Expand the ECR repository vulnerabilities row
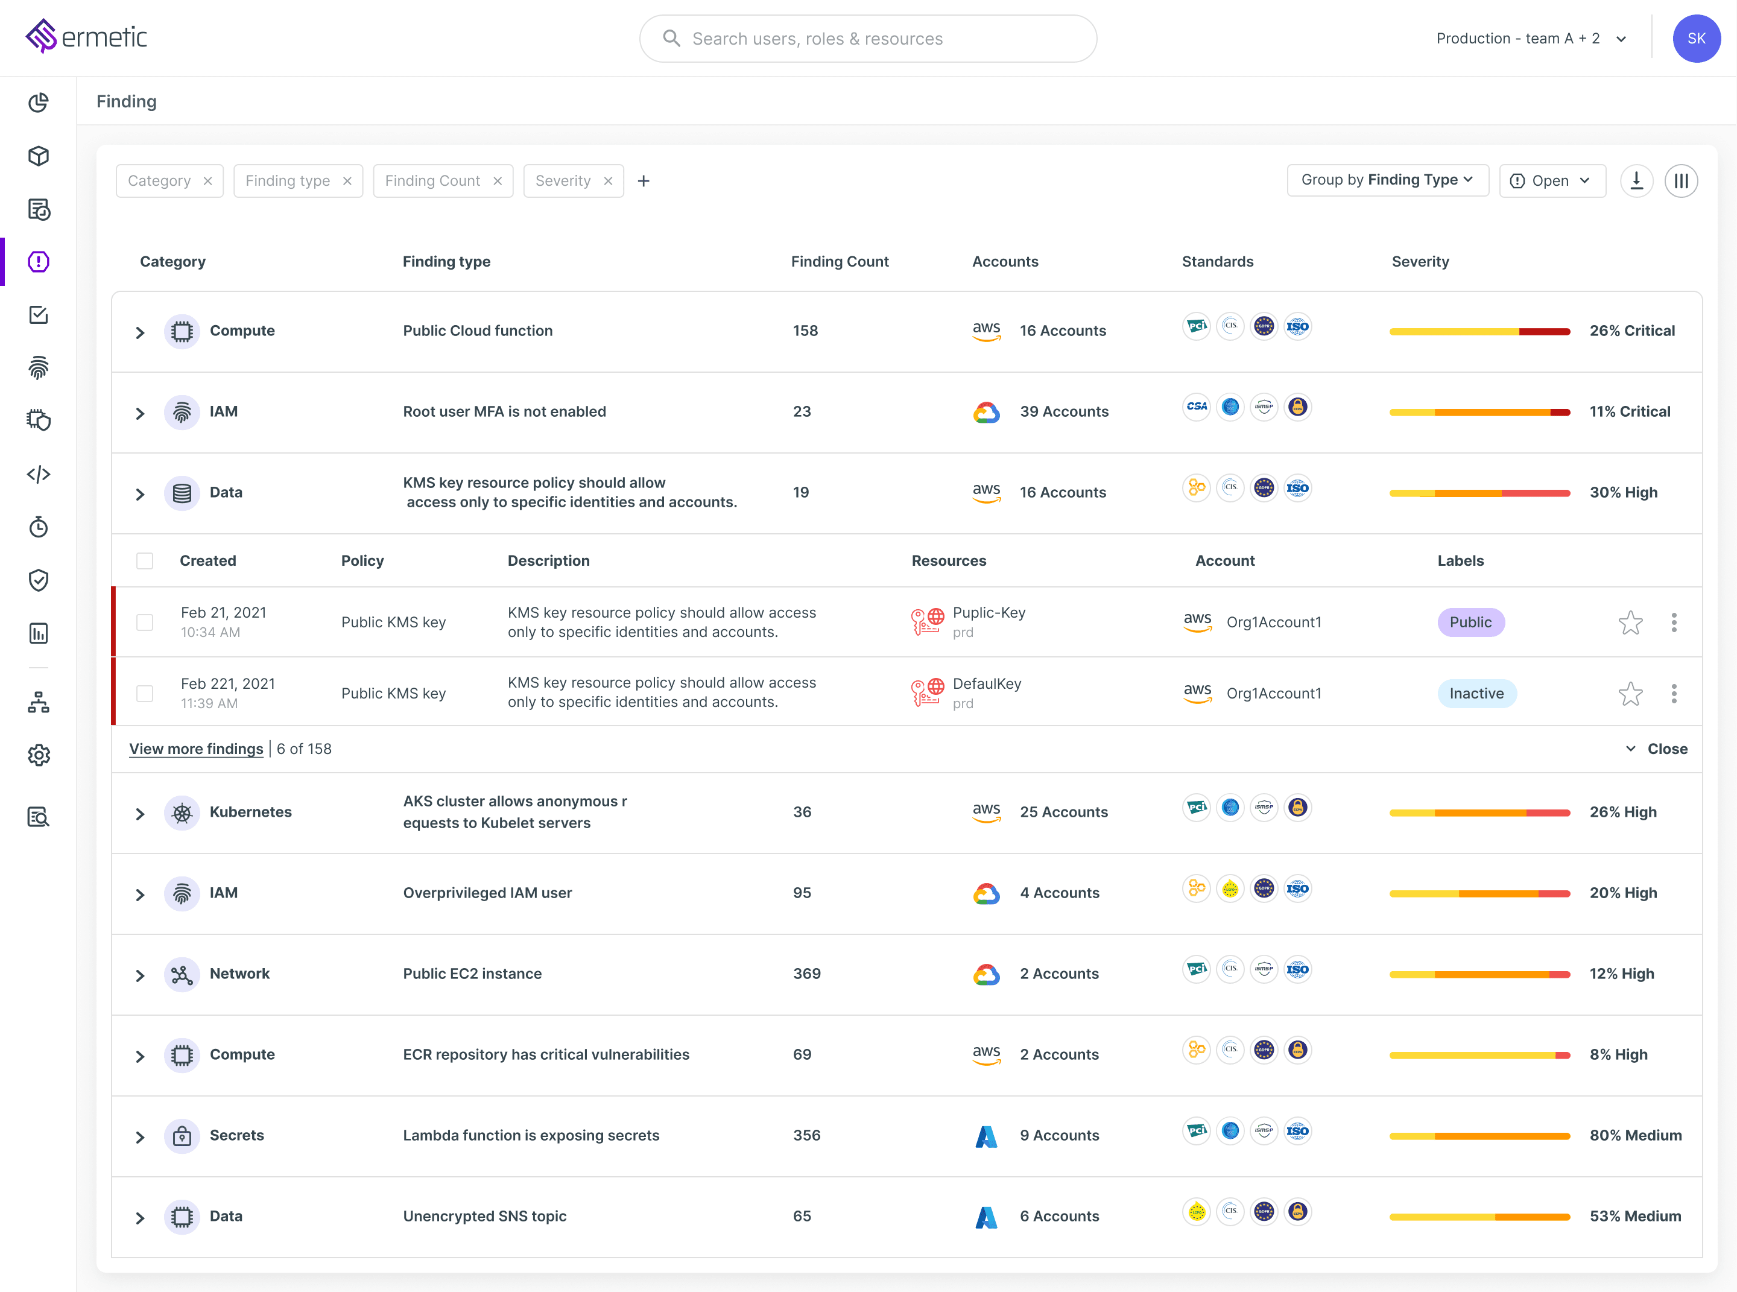Image resolution: width=1737 pixels, height=1292 pixels. (140, 1057)
